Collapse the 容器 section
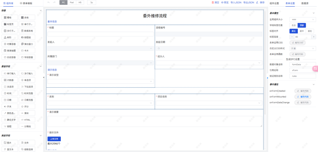This screenshot has height=152, width=318. (x=41, y=10)
